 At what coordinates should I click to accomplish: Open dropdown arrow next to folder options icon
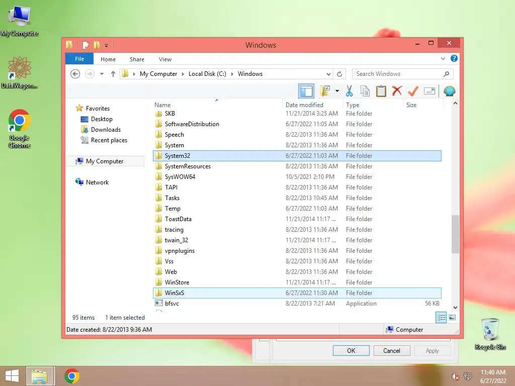337,91
